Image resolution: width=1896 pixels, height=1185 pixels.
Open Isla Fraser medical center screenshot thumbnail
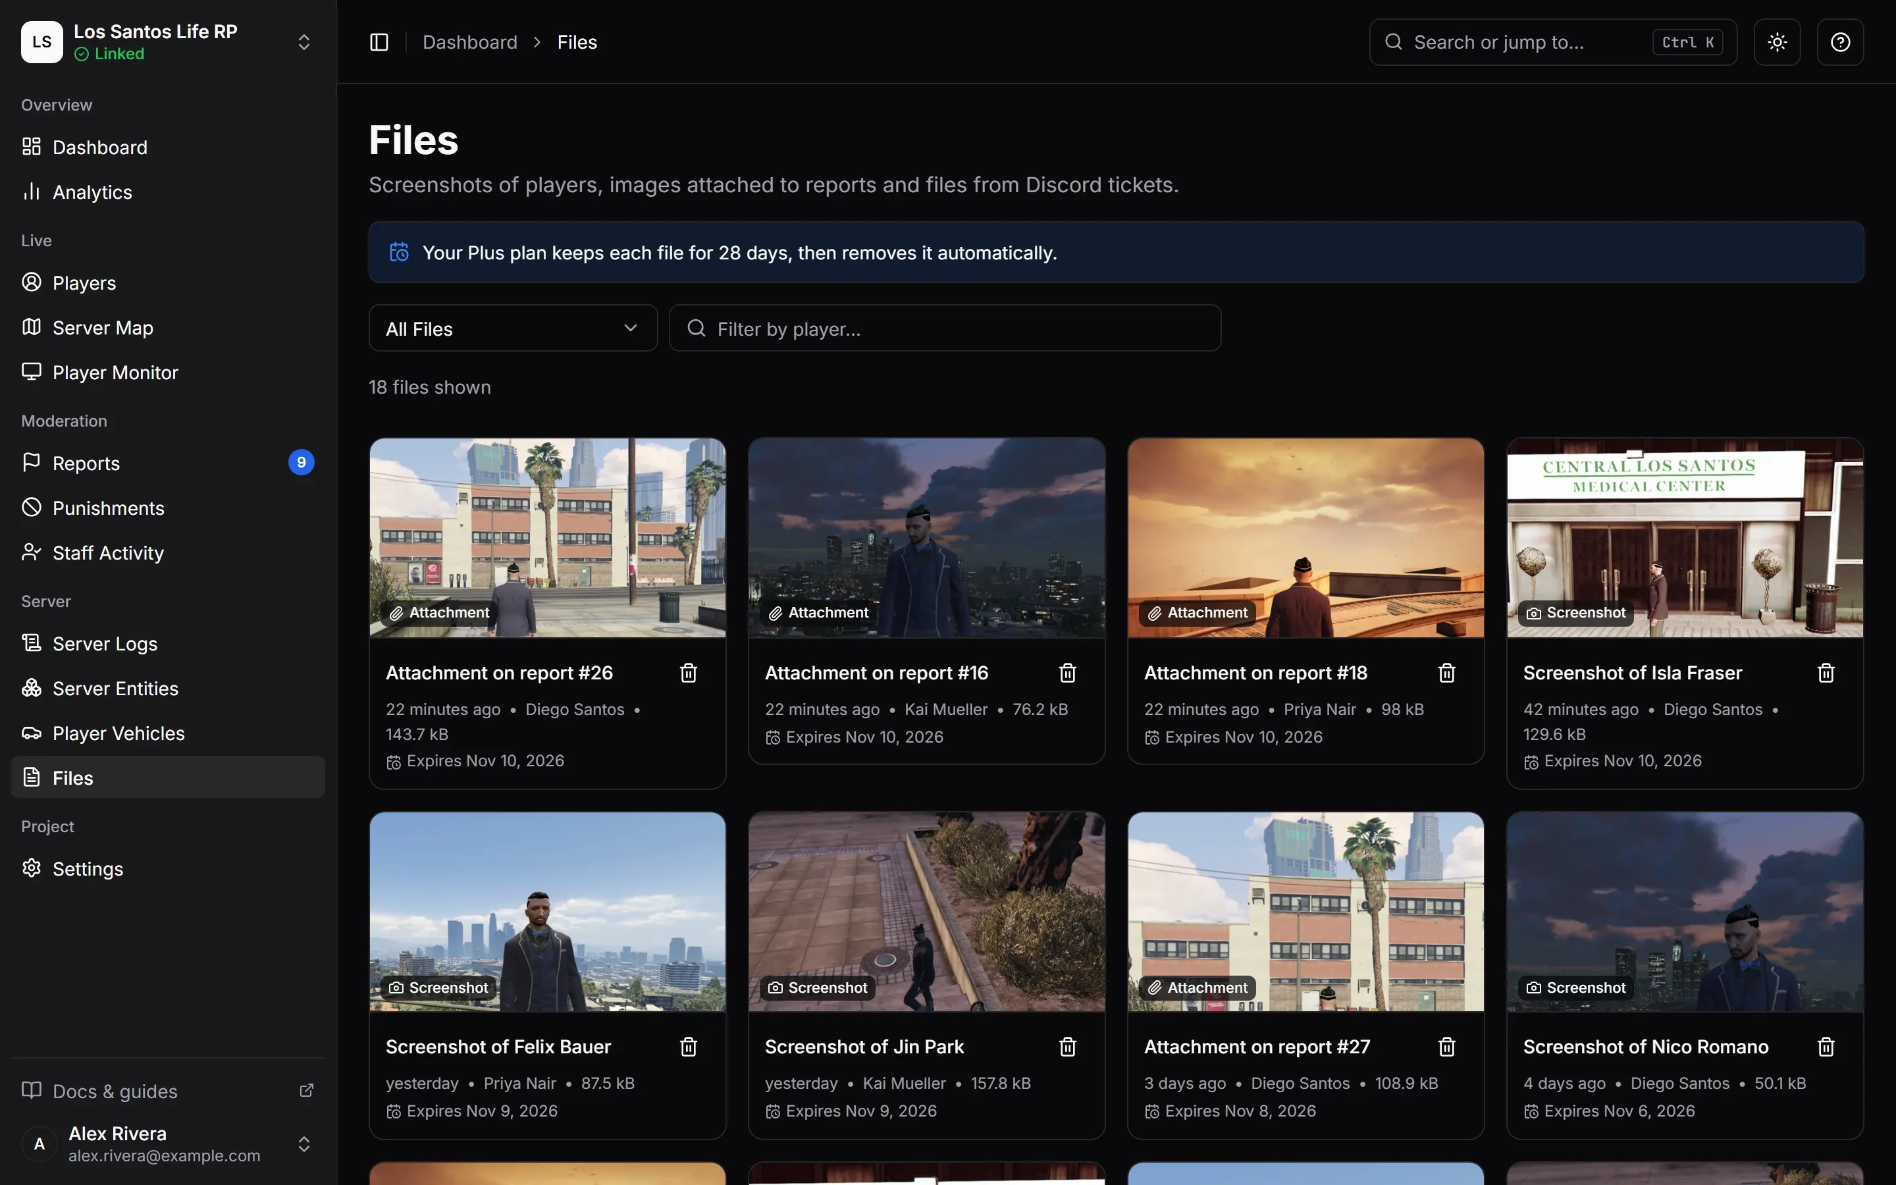(1685, 538)
